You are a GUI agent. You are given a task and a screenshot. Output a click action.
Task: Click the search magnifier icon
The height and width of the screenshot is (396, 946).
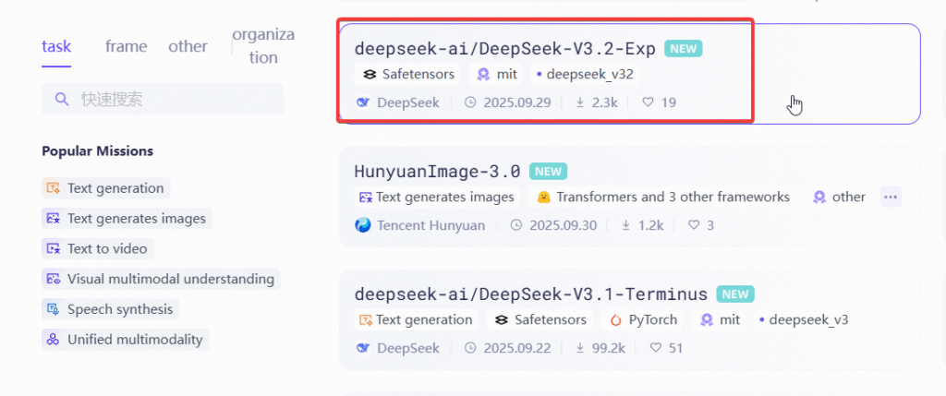[x=62, y=99]
